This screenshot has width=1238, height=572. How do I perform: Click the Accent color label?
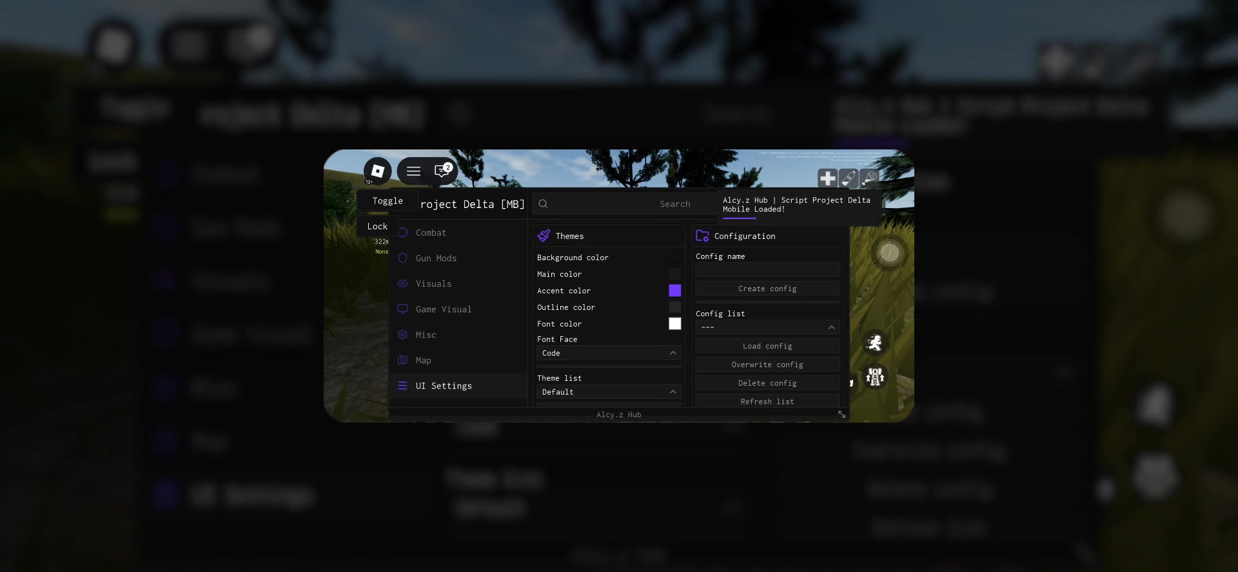pos(564,291)
